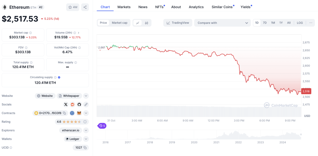Expand the Website row chevron
318x156 pixels.
(x=86, y=96)
